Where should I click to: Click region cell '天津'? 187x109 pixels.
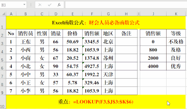click(x=108, y=74)
